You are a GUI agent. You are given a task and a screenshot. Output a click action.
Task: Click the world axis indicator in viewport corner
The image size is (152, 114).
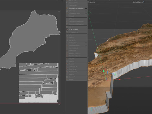[x=93, y=110]
